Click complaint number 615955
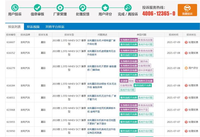The width and height of the screenshot is (200, 137). click(11, 122)
